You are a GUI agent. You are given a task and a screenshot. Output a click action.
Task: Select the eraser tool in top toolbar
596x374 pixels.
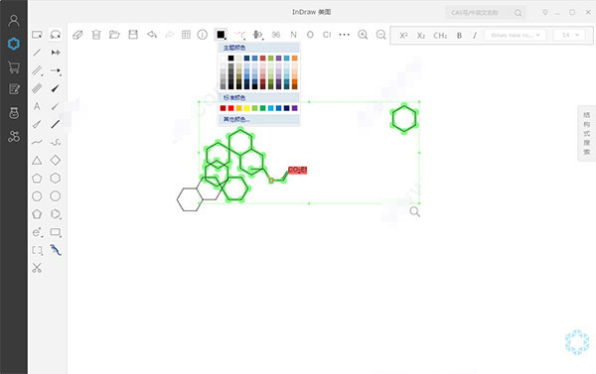[x=77, y=35]
